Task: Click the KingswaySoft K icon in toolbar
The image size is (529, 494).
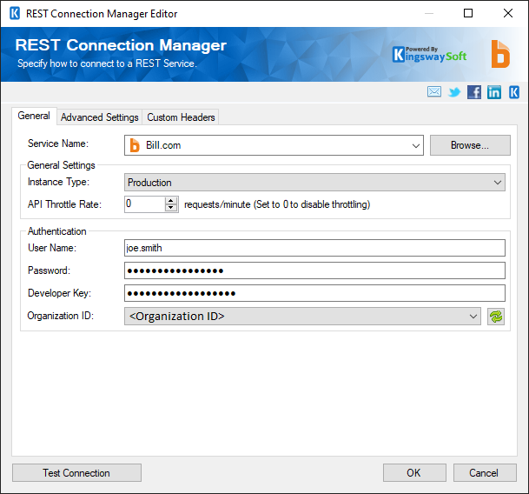Action: point(514,92)
